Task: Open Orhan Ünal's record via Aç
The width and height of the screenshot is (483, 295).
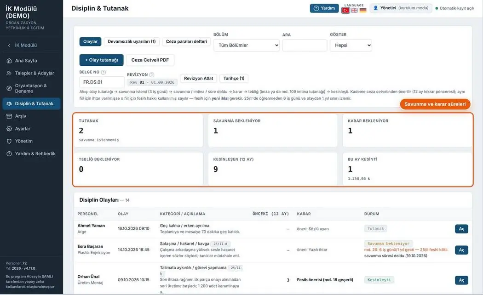Action: click(x=461, y=280)
